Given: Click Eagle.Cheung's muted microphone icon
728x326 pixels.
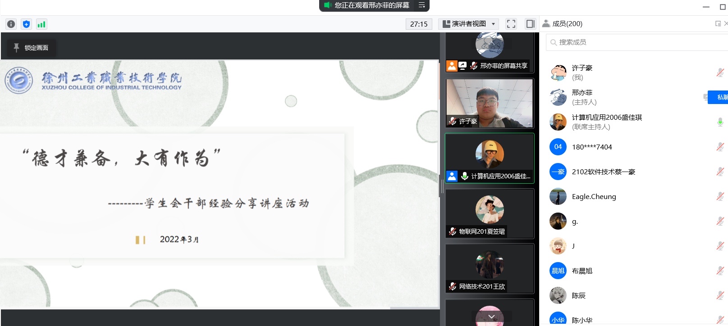Looking at the screenshot, I should (x=720, y=196).
